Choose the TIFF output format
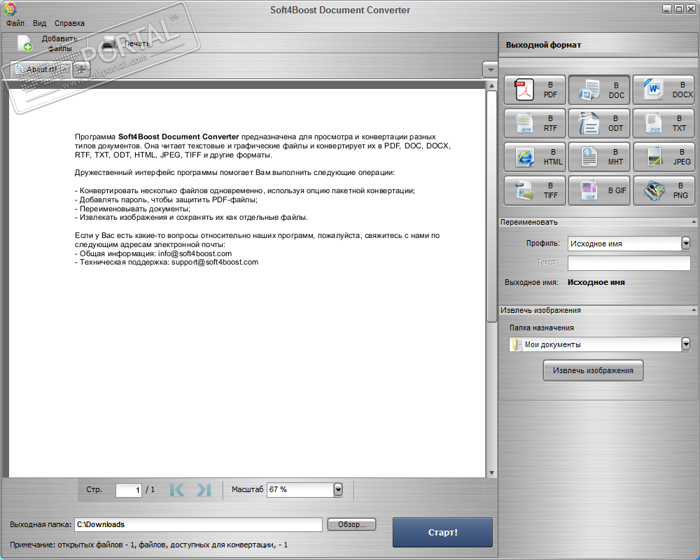700x560 pixels. 534,190
